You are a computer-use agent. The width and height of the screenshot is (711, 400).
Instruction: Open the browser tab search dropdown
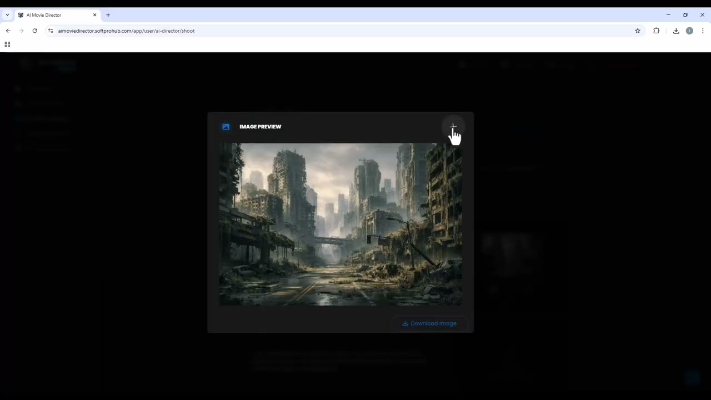(x=7, y=15)
